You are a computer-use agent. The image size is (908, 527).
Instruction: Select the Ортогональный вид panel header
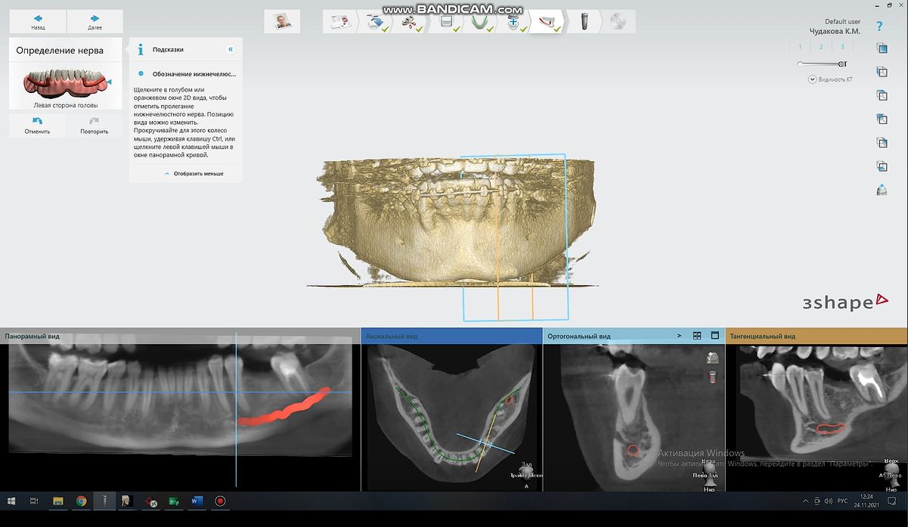click(x=634, y=336)
